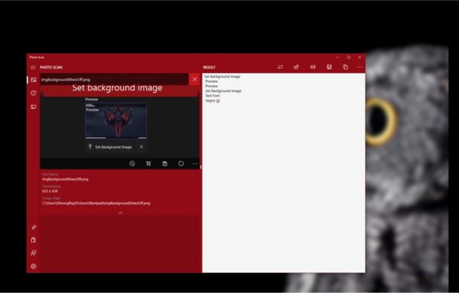Copy the result text
The image size is (459, 293).
point(345,67)
